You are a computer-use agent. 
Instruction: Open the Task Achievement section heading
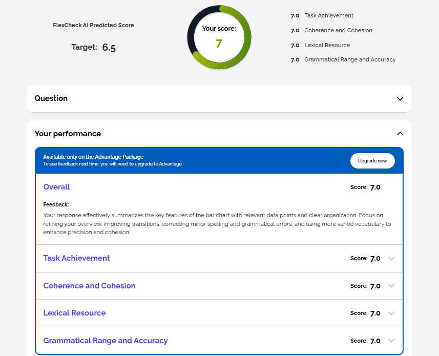pyautogui.click(x=76, y=258)
